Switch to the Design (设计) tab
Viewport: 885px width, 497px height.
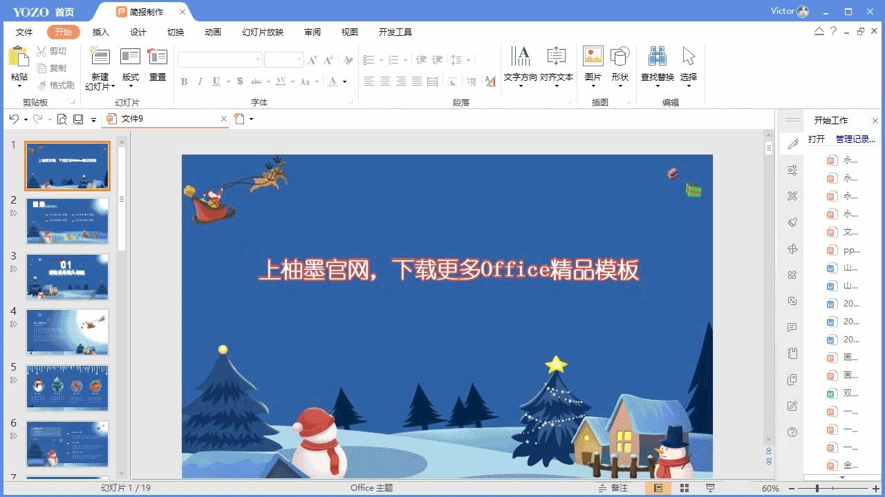tap(138, 32)
